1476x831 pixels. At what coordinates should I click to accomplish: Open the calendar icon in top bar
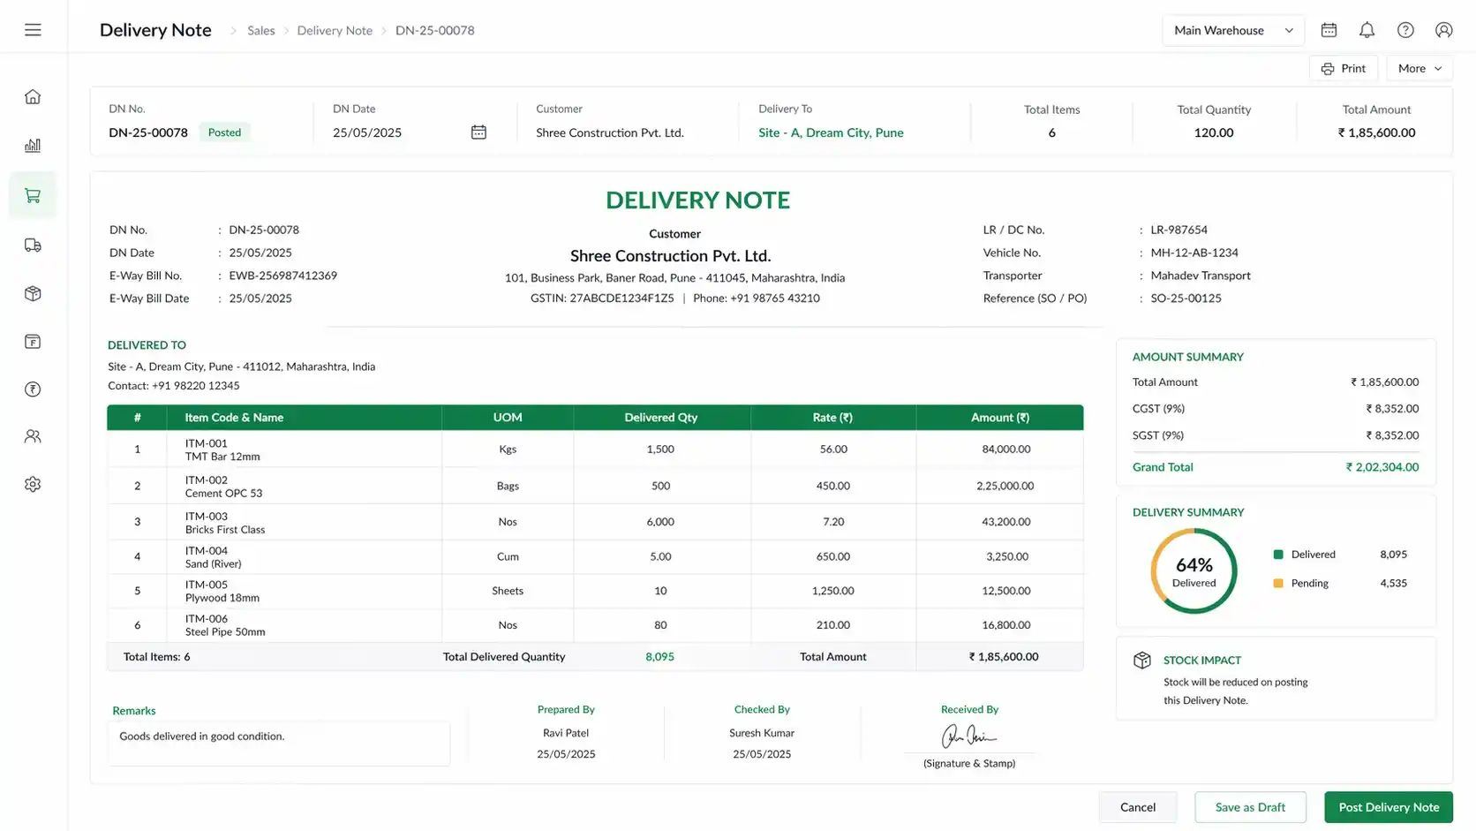1329,30
